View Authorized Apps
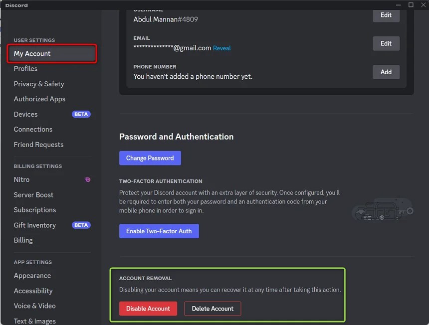This screenshot has width=429, height=325. point(39,99)
